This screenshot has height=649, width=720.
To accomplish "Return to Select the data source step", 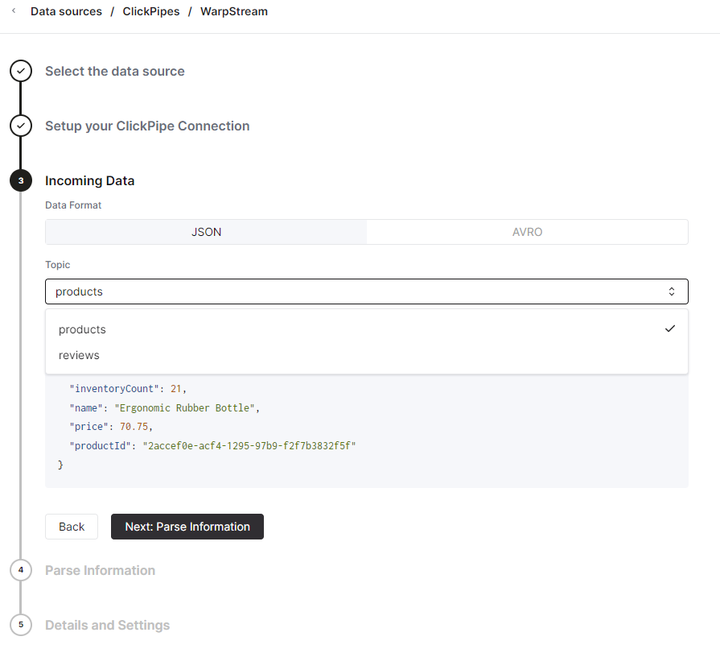I will [x=115, y=71].
